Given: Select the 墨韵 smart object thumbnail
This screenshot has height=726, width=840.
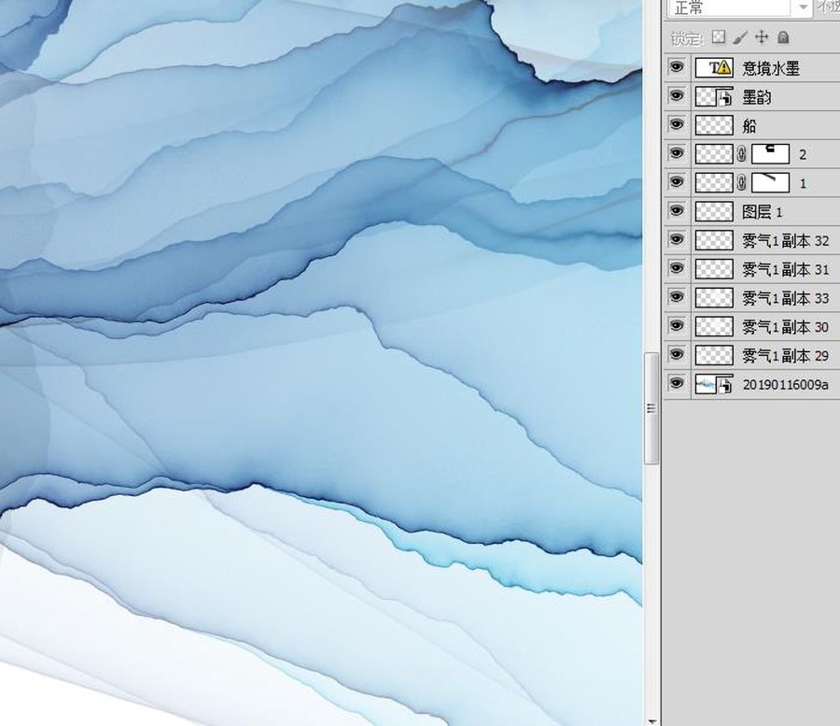Looking at the screenshot, I should tap(714, 96).
